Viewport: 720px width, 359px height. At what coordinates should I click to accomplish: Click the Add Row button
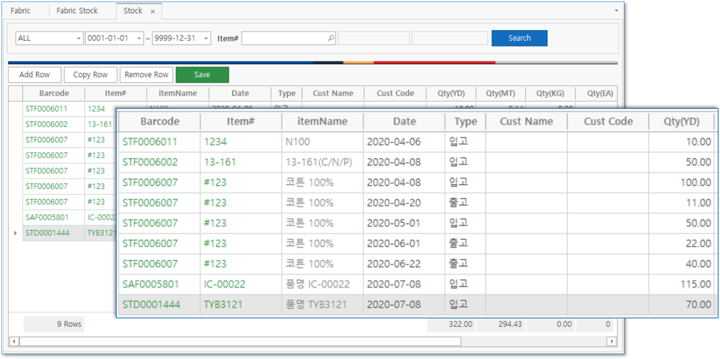pos(34,75)
